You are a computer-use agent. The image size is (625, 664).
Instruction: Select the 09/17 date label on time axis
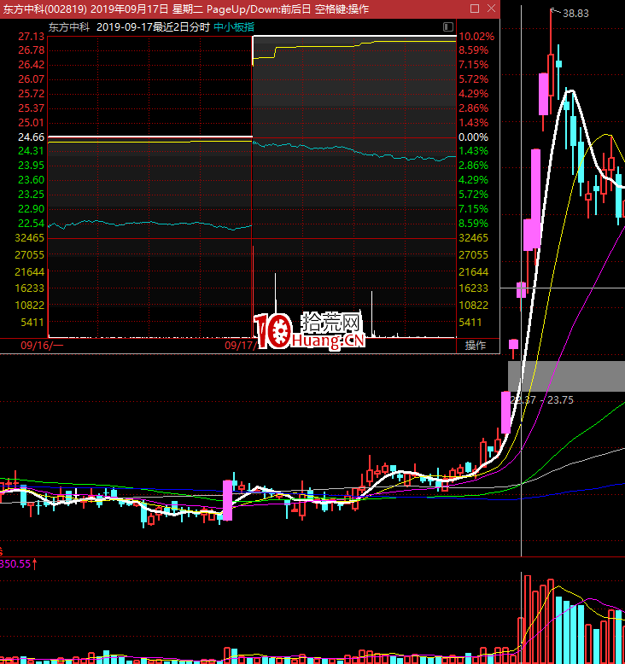pos(238,345)
